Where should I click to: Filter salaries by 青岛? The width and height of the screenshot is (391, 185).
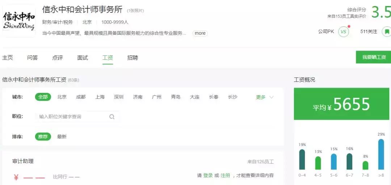(176, 97)
